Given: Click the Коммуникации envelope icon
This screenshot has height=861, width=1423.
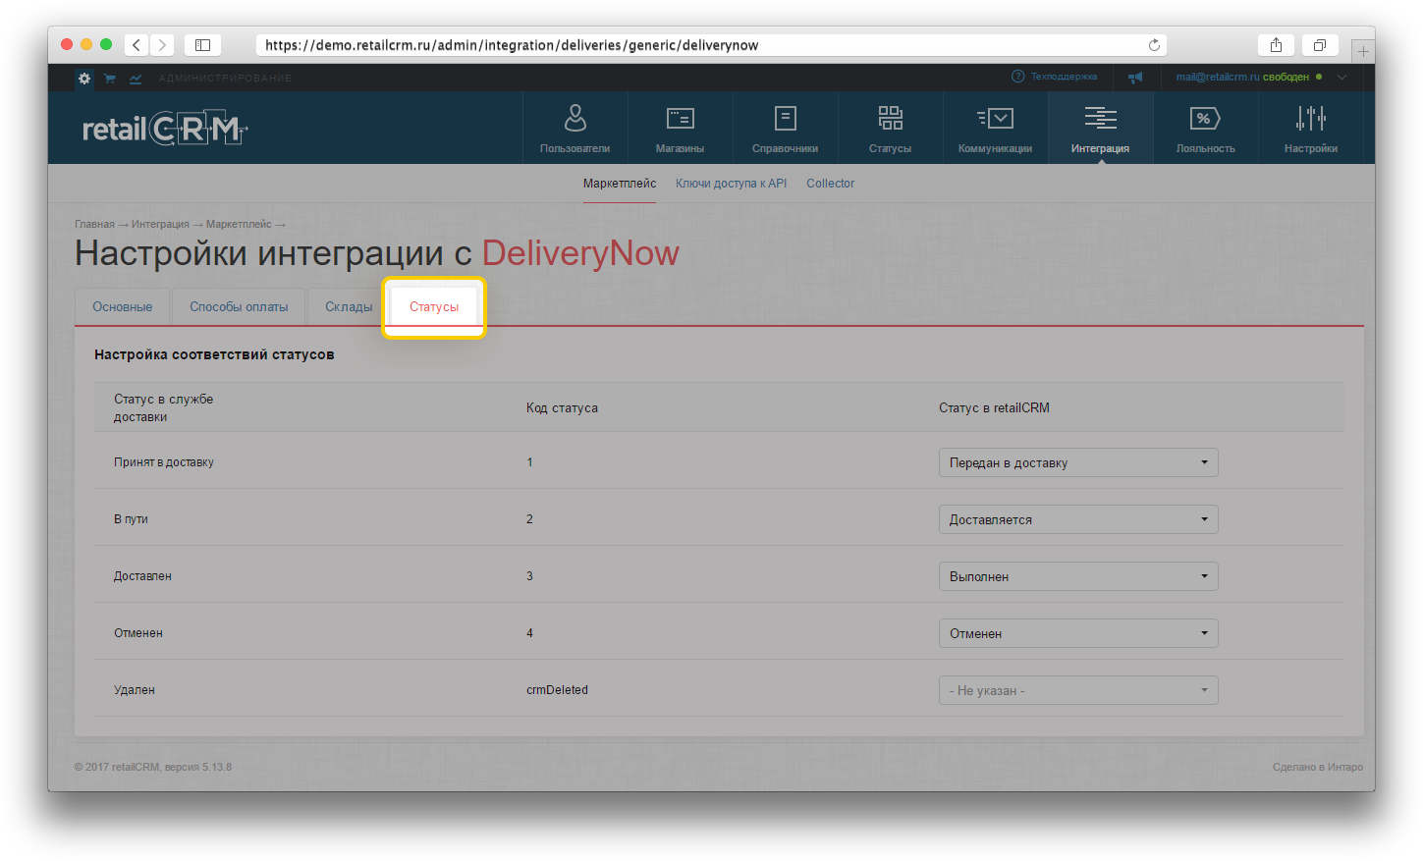Looking at the screenshot, I should (x=995, y=119).
